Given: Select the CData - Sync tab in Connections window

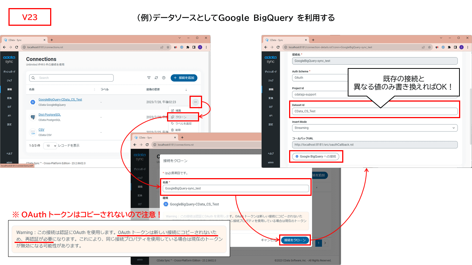Looking at the screenshot, I should tap(25, 40).
